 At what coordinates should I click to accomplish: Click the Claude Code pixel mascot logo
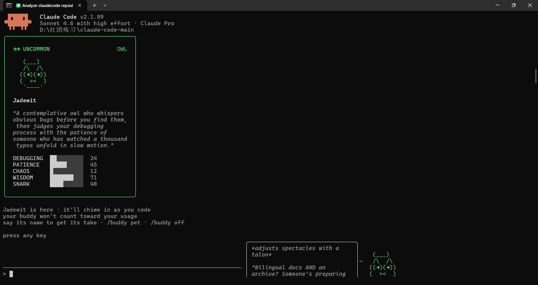tap(18, 22)
